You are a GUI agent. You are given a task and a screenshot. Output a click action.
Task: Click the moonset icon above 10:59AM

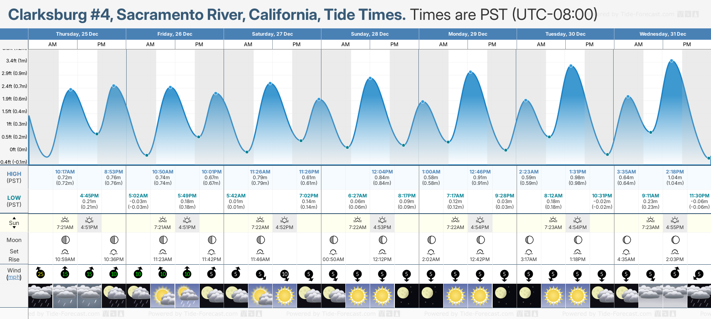65,252
